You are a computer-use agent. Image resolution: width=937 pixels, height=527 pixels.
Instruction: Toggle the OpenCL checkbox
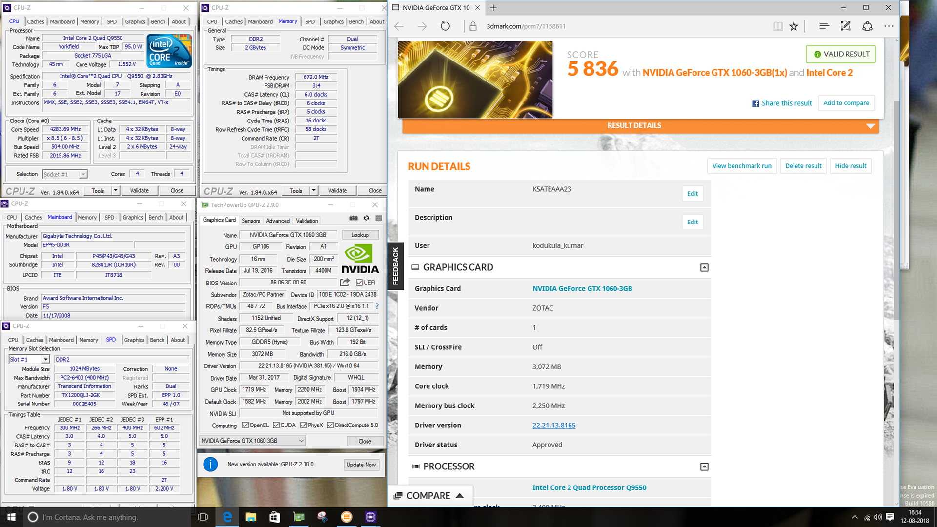point(245,425)
